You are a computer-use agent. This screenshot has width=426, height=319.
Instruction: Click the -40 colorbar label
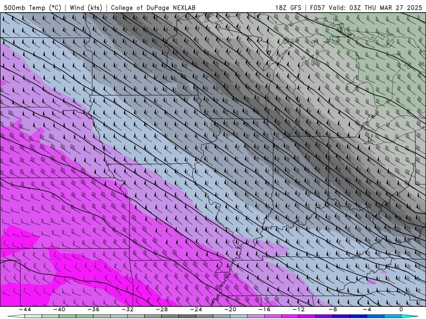click(x=59, y=309)
